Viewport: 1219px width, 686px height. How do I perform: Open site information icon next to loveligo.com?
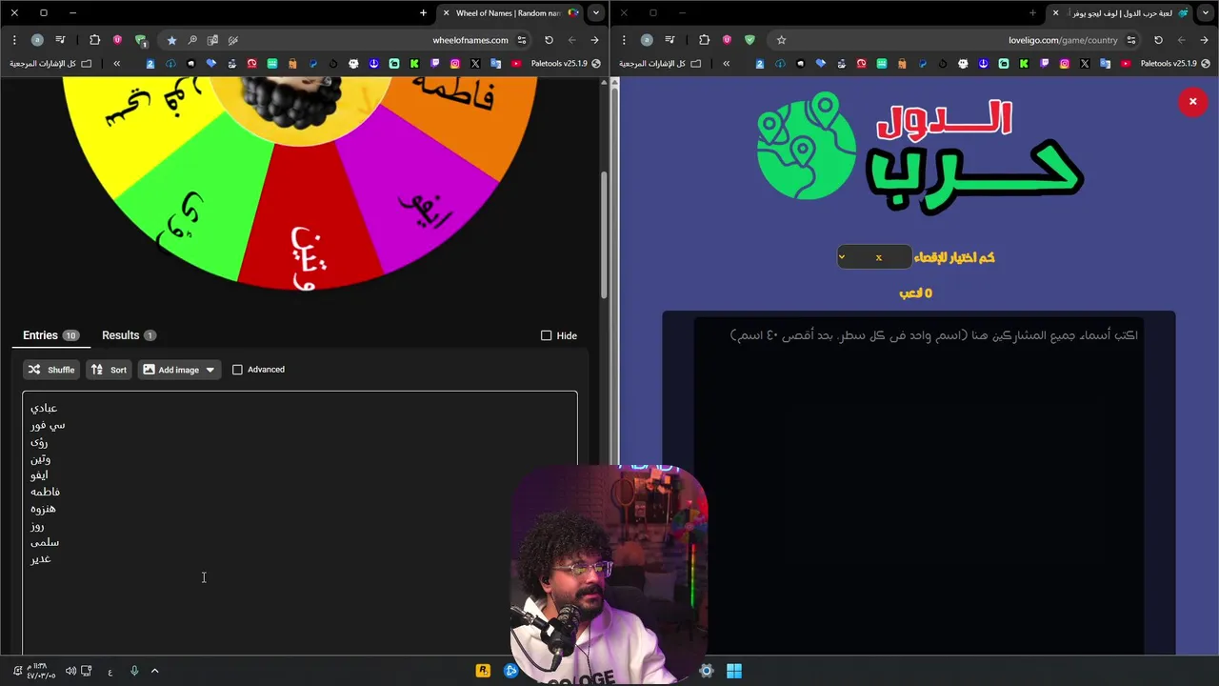(x=1131, y=40)
